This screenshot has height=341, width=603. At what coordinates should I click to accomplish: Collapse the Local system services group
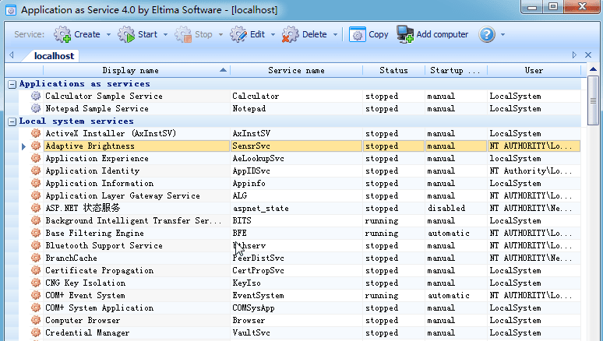12,121
